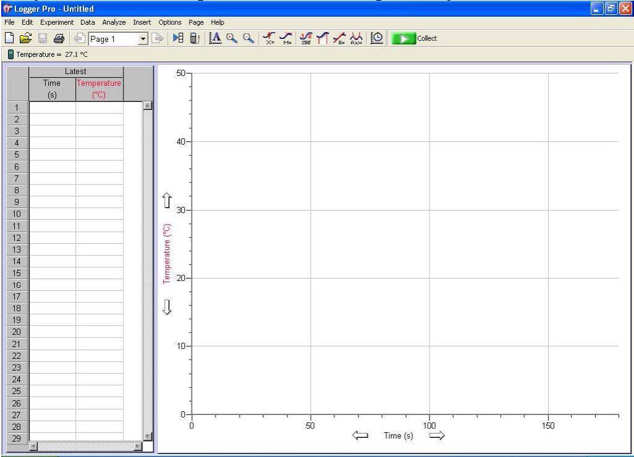
Task: Click the first Time cell in row 1
Action: [x=52, y=107]
